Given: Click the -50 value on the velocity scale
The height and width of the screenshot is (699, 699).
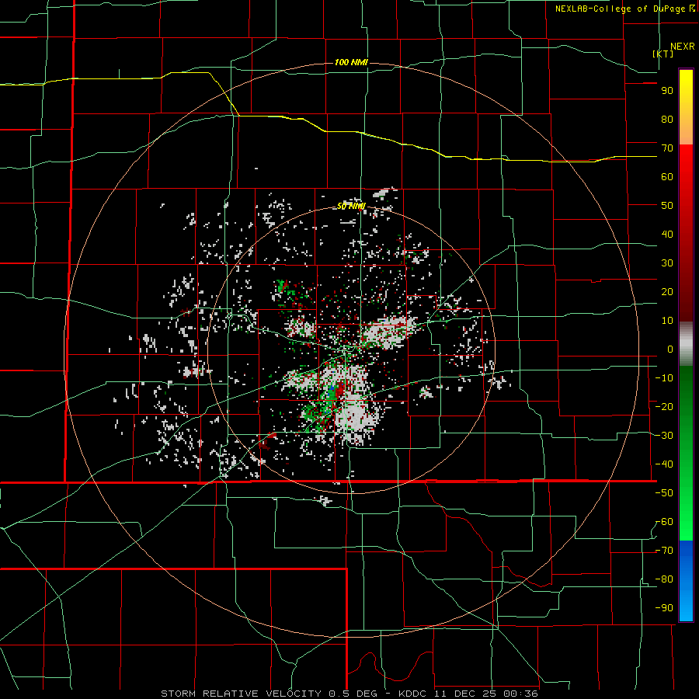Looking at the screenshot, I should coord(664,493).
